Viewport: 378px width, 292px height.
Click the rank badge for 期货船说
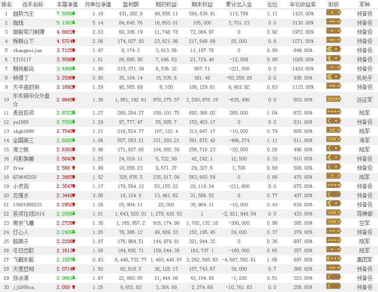334,68
